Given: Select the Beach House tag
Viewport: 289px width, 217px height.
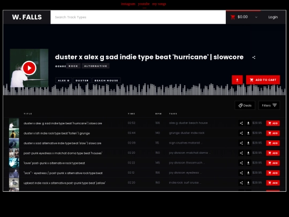Looking at the screenshot, I should (107, 80).
